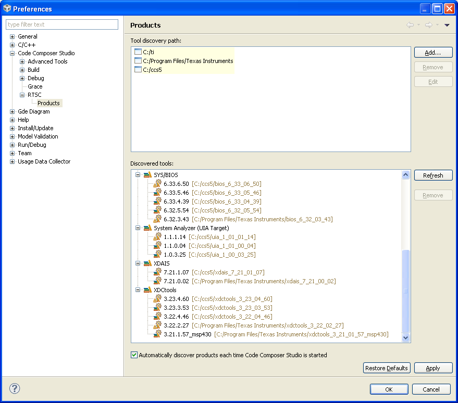458x403 pixels.
Task: Expand the Team preferences node
Action: (13, 153)
